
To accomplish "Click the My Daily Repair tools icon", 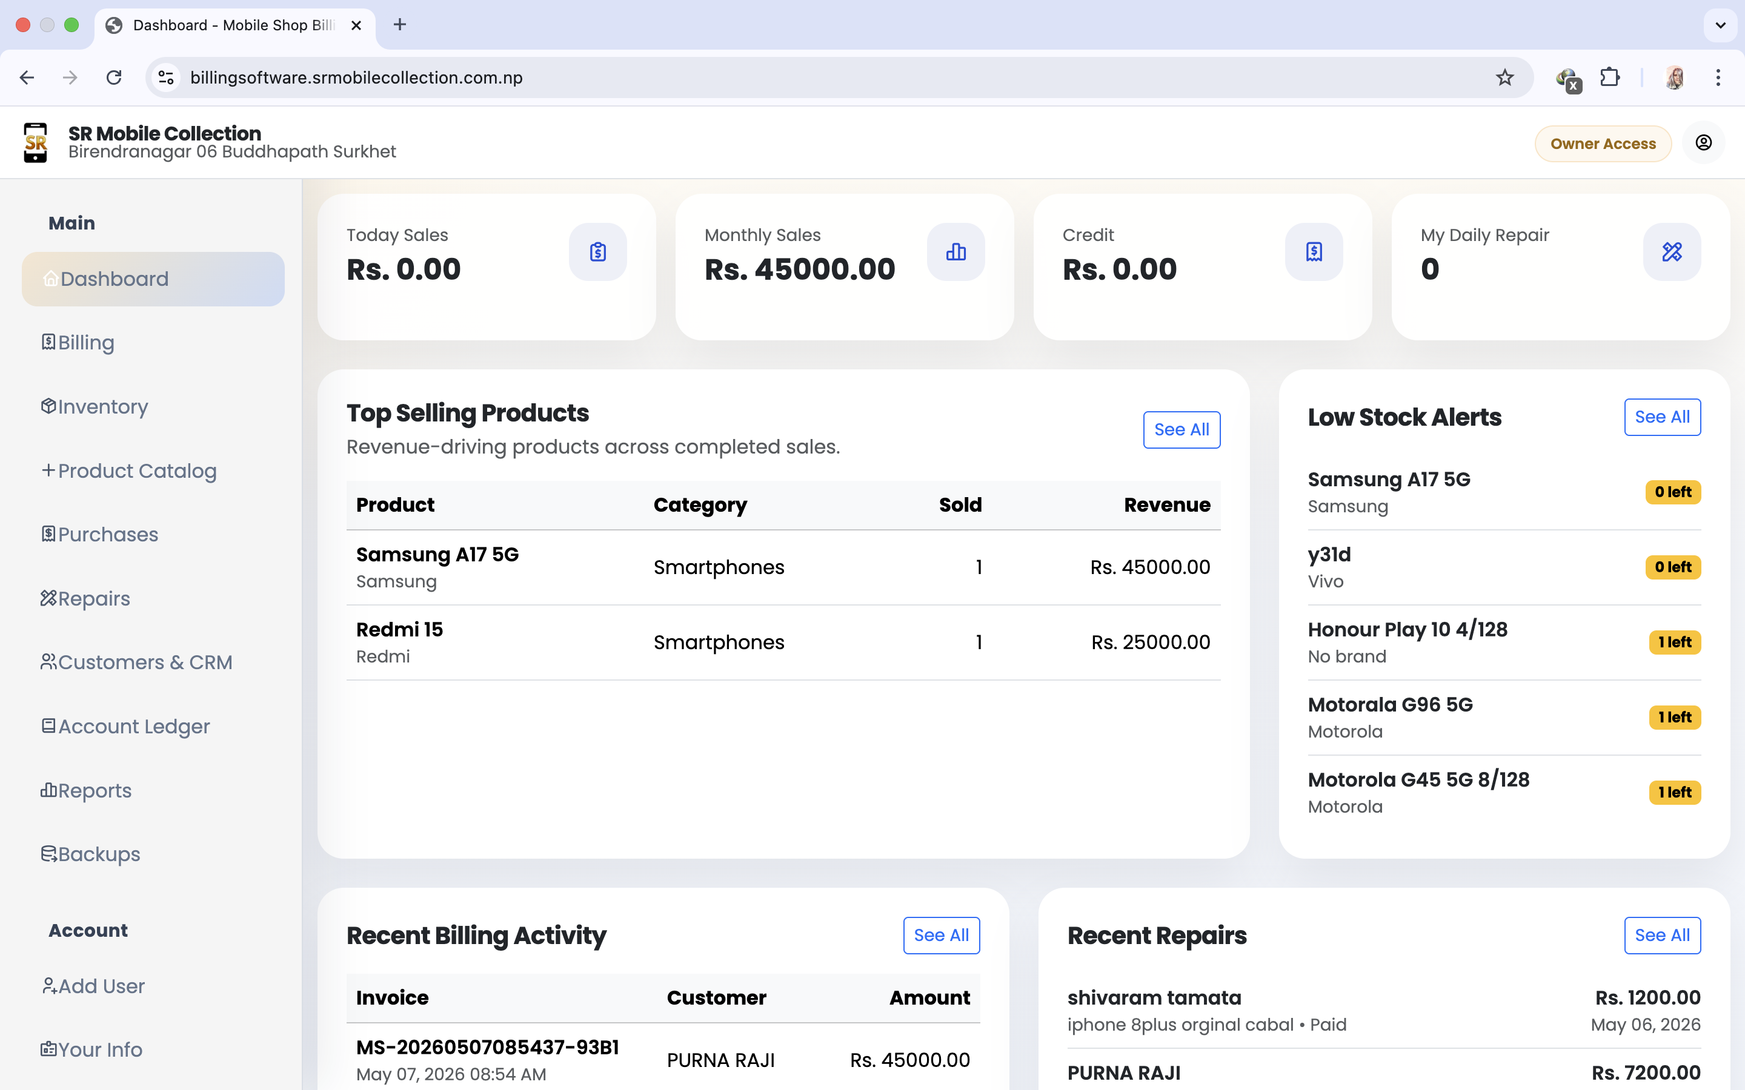I will point(1672,251).
